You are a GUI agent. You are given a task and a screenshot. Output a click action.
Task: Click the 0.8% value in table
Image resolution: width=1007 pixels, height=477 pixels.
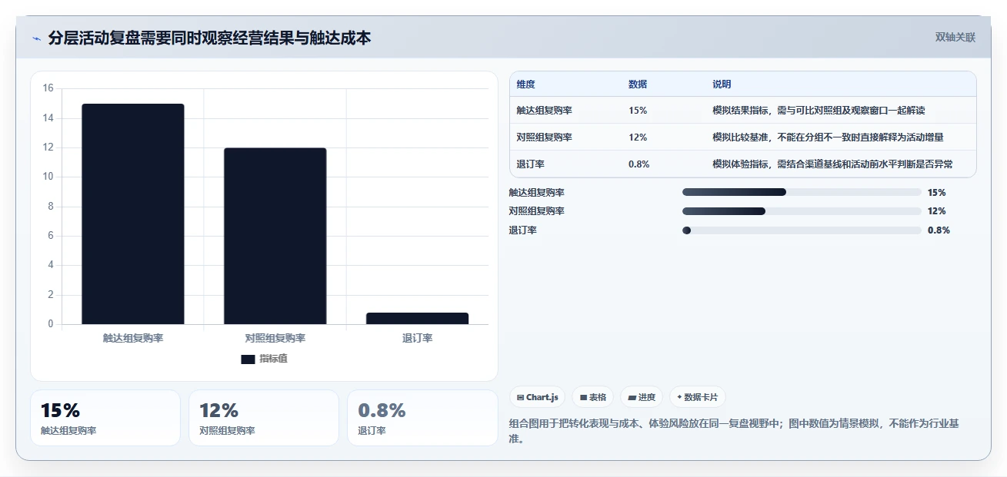(x=639, y=164)
